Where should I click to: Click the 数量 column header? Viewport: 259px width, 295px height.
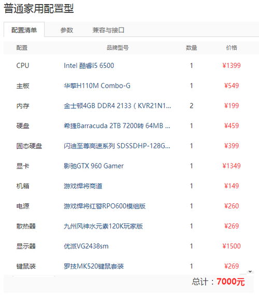point(192,48)
